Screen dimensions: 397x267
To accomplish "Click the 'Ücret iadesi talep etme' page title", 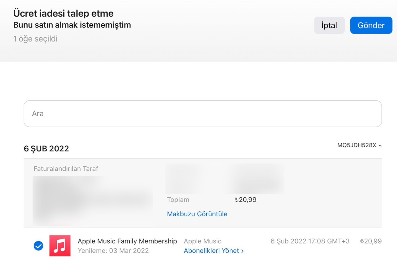I will coord(63,13).
